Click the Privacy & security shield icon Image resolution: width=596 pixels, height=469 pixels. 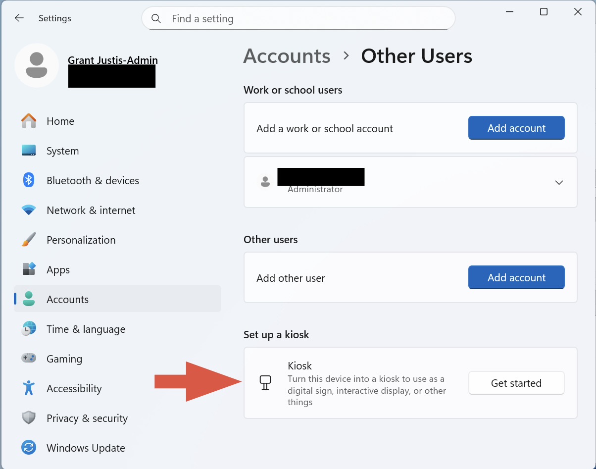point(29,418)
